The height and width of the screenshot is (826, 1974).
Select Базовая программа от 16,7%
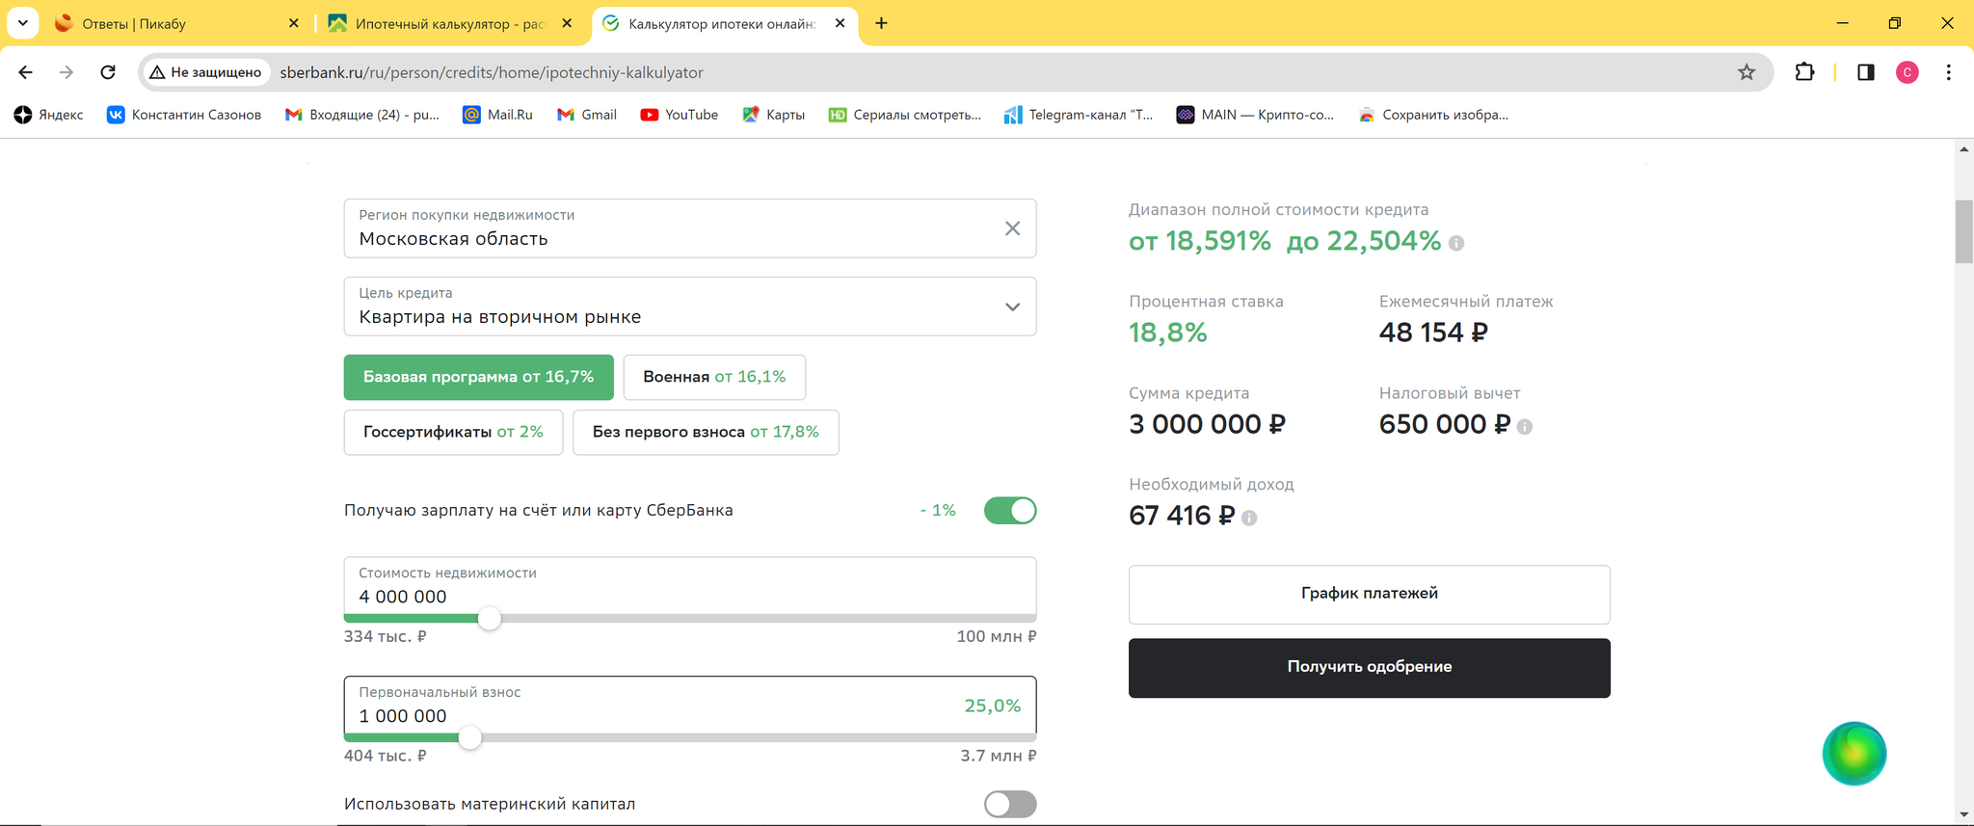tap(479, 377)
